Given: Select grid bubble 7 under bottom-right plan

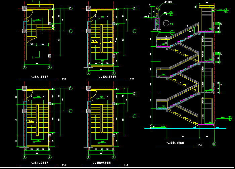Looking at the screenshot, I should click(x=89, y=157).
